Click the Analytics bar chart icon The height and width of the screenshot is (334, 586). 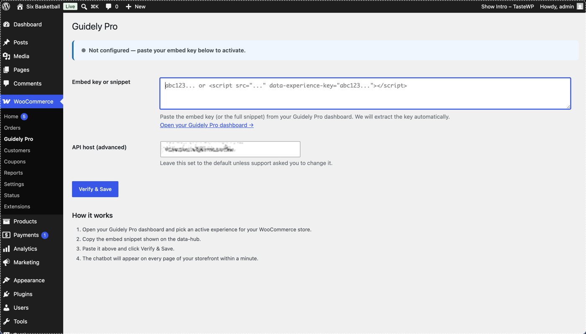tap(7, 249)
